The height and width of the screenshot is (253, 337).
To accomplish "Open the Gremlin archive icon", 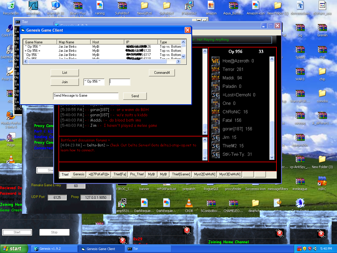I will [x=322, y=28].
